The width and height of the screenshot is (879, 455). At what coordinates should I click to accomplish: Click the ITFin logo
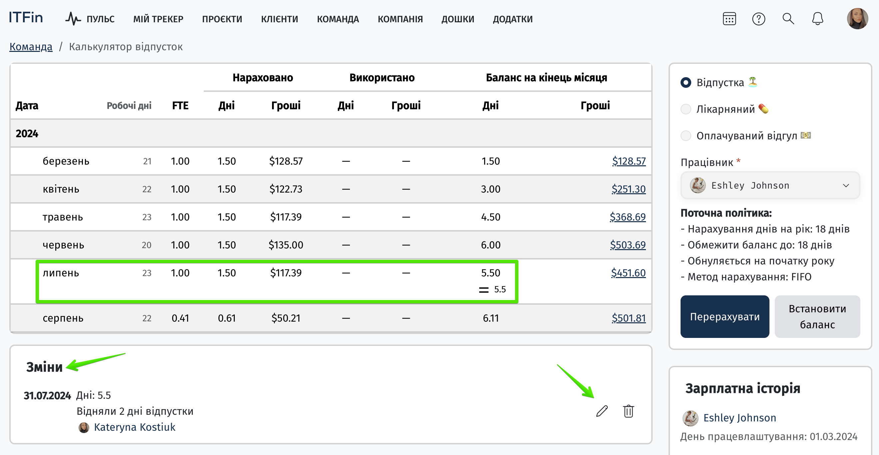(x=26, y=17)
